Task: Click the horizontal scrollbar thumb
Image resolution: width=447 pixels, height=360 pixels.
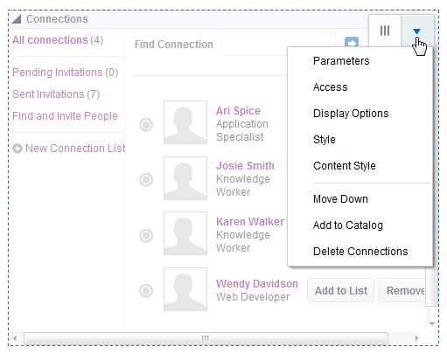Action: pyautogui.click(x=206, y=338)
